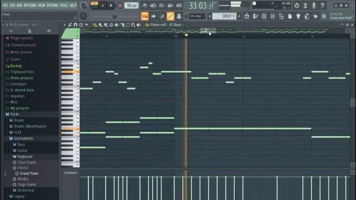Open the Piano roll window button
Screen dimensions: 356x200
pos(255,16)
